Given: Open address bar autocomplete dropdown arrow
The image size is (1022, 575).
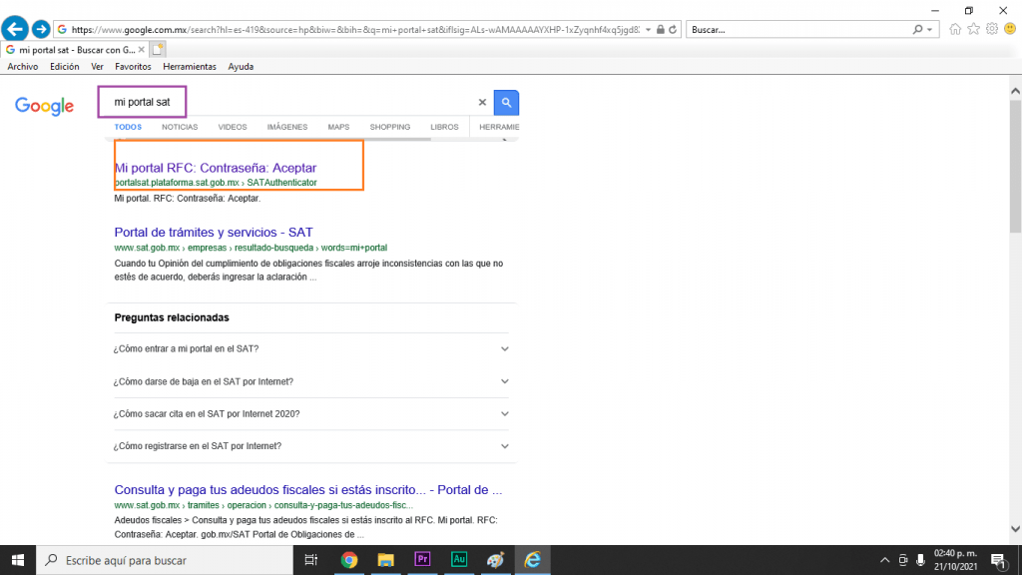Looking at the screenshot, I should (648, 29).
